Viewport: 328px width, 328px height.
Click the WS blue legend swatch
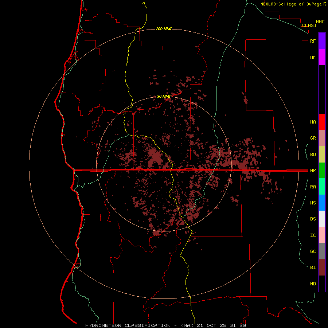click(x=322, y=203)
